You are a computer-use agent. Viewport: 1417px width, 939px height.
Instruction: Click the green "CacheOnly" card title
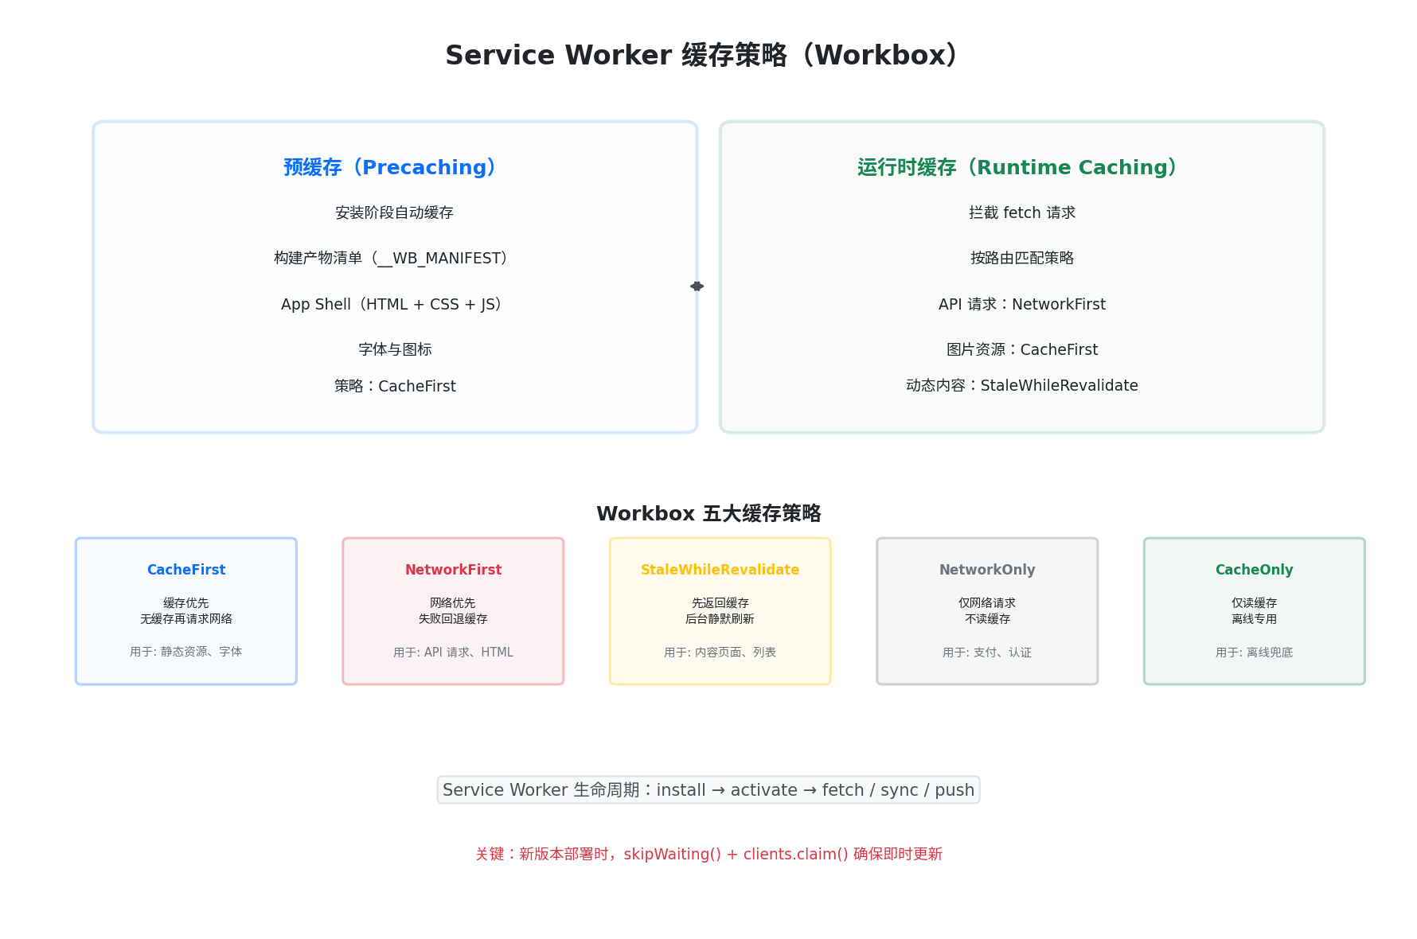(1255, 570)
